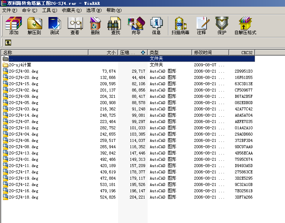Click the DWG icon of 2G-SJ4-12.dwg
The image size is (285, 223).
tap(6, 184)
